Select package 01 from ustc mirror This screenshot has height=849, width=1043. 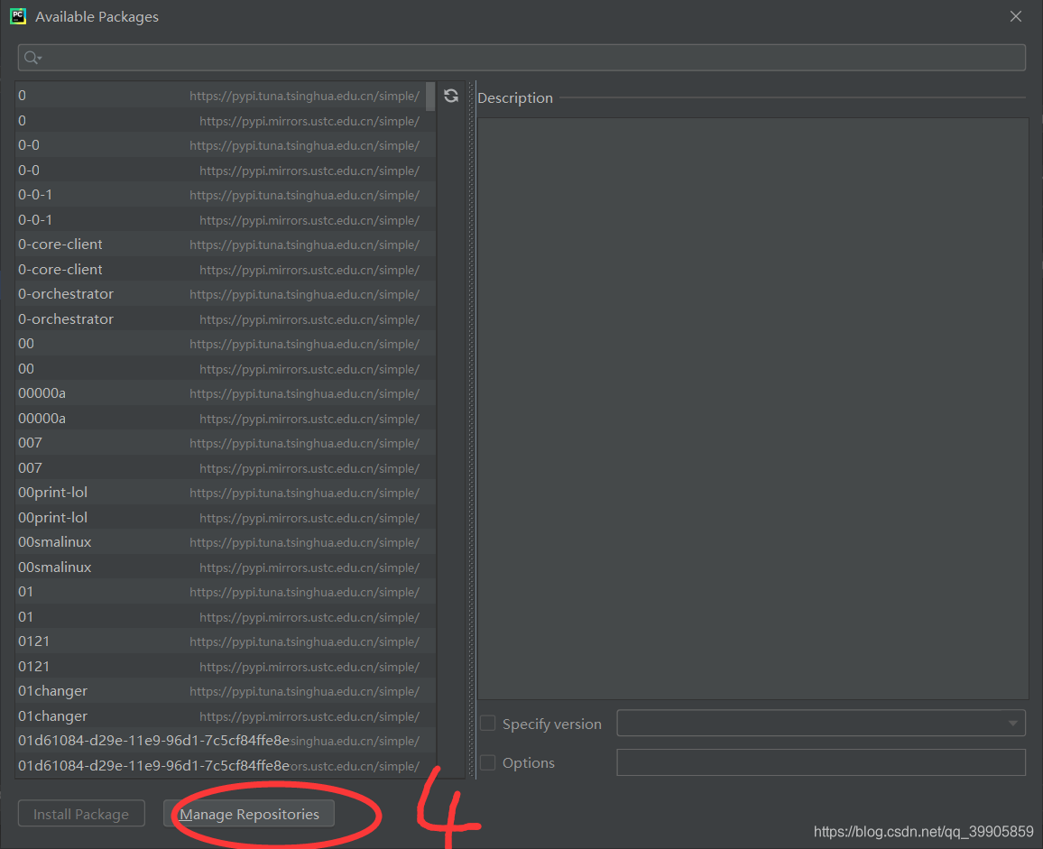(226, 616)
